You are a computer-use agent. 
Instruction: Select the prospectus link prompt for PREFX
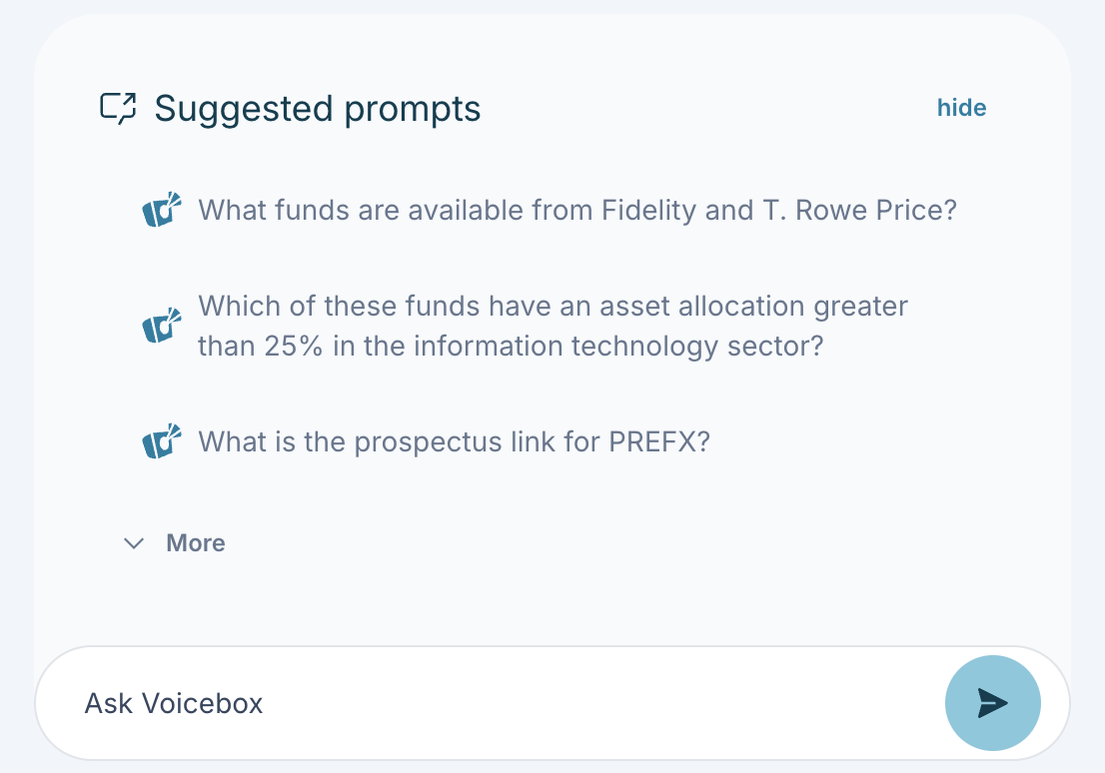tap(454, 440)
